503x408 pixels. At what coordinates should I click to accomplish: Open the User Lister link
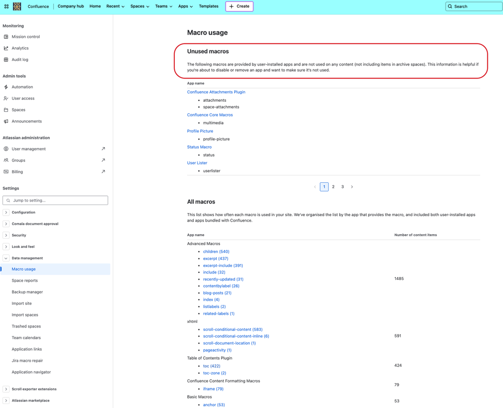[197, 163]
